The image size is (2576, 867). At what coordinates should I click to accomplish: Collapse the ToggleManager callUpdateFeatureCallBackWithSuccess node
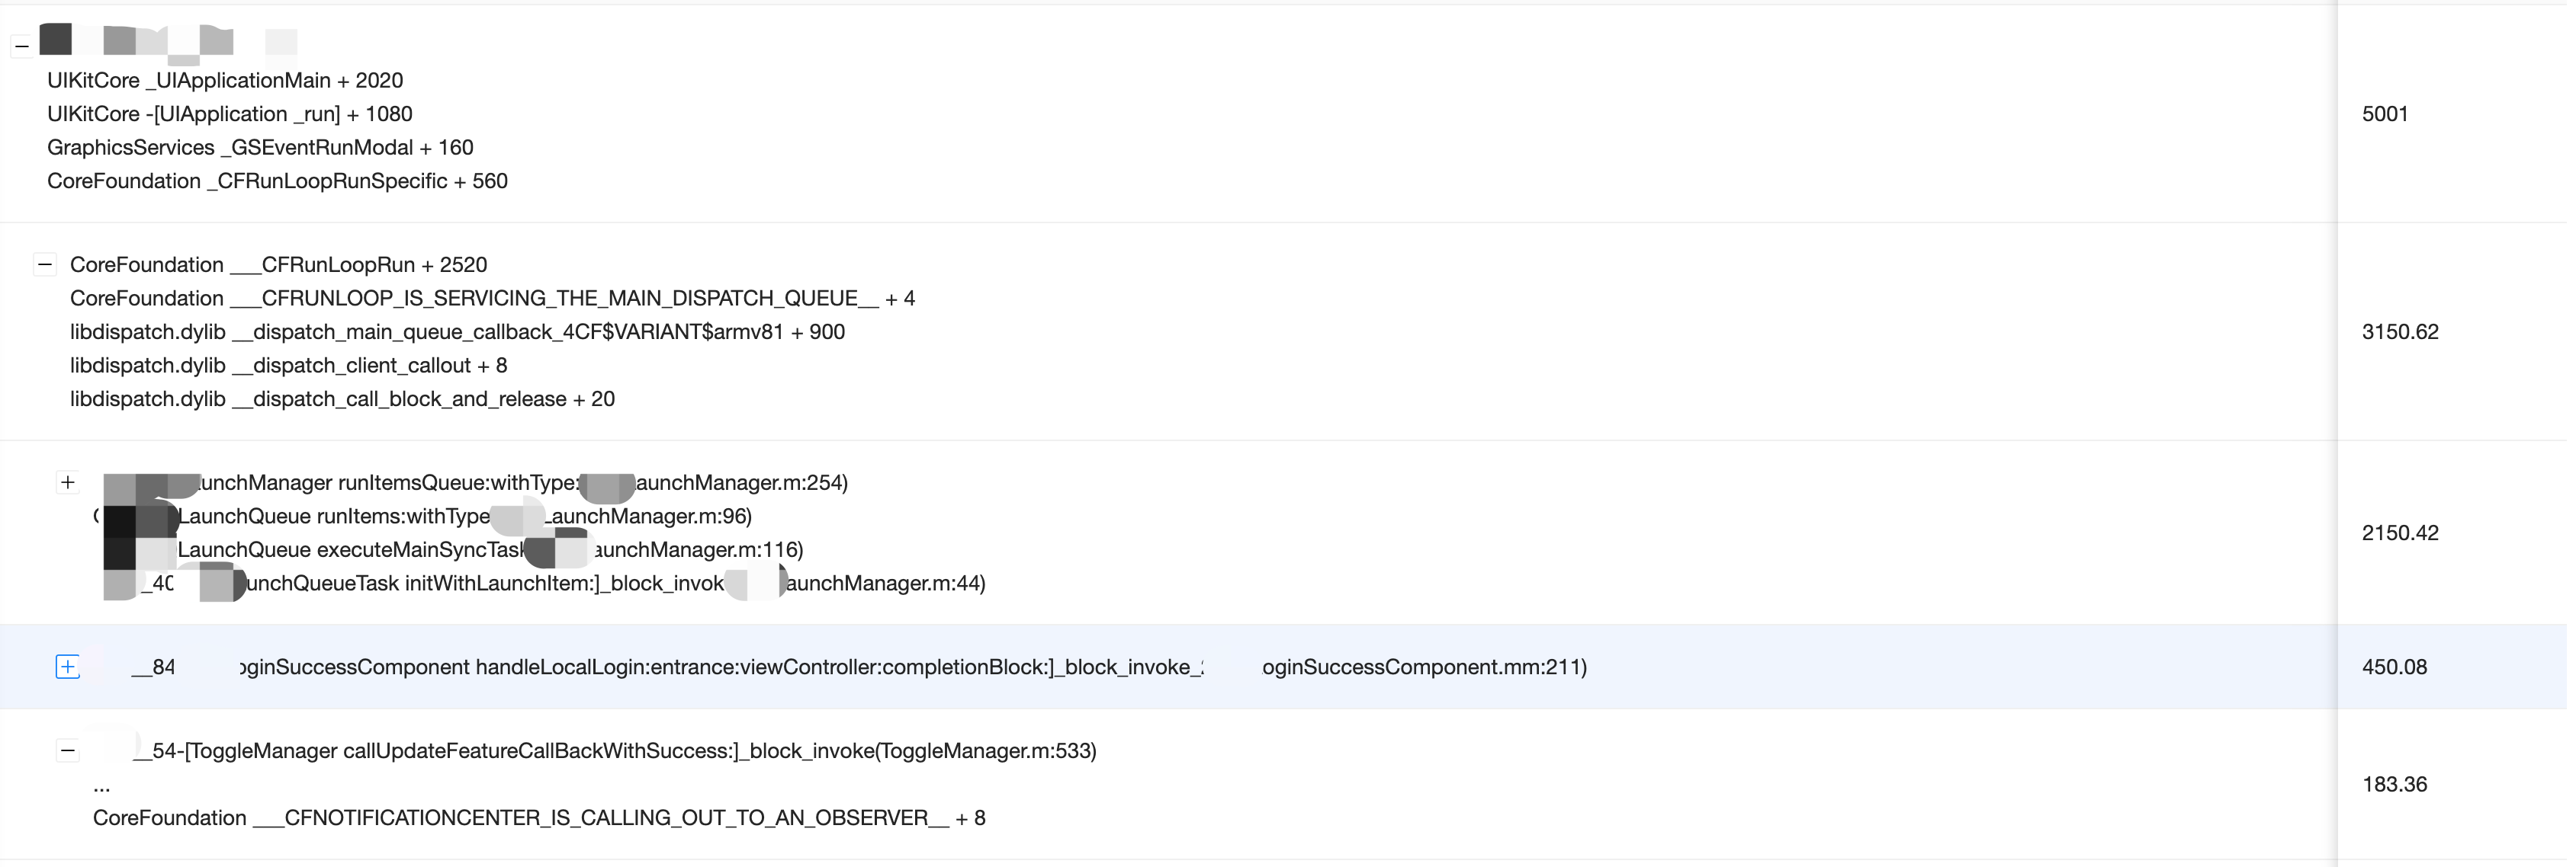click(x=67, y=751)
